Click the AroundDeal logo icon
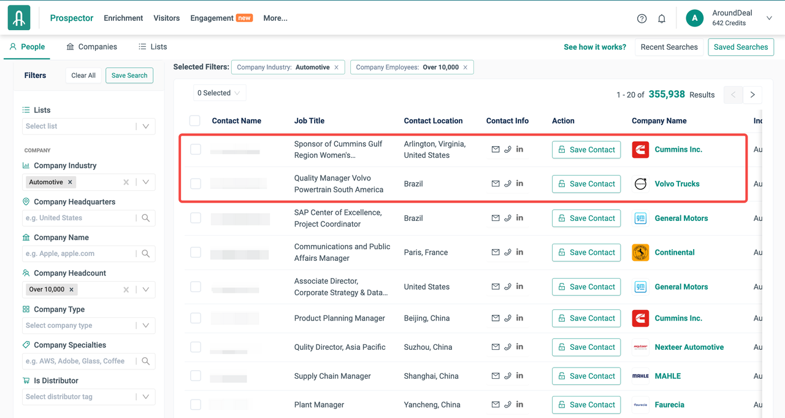Image resolution: width=785 pixels, height=418 pixels. click(19, 18)
